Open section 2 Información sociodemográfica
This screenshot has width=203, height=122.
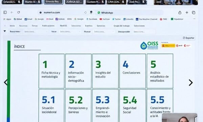coord(78,71)
